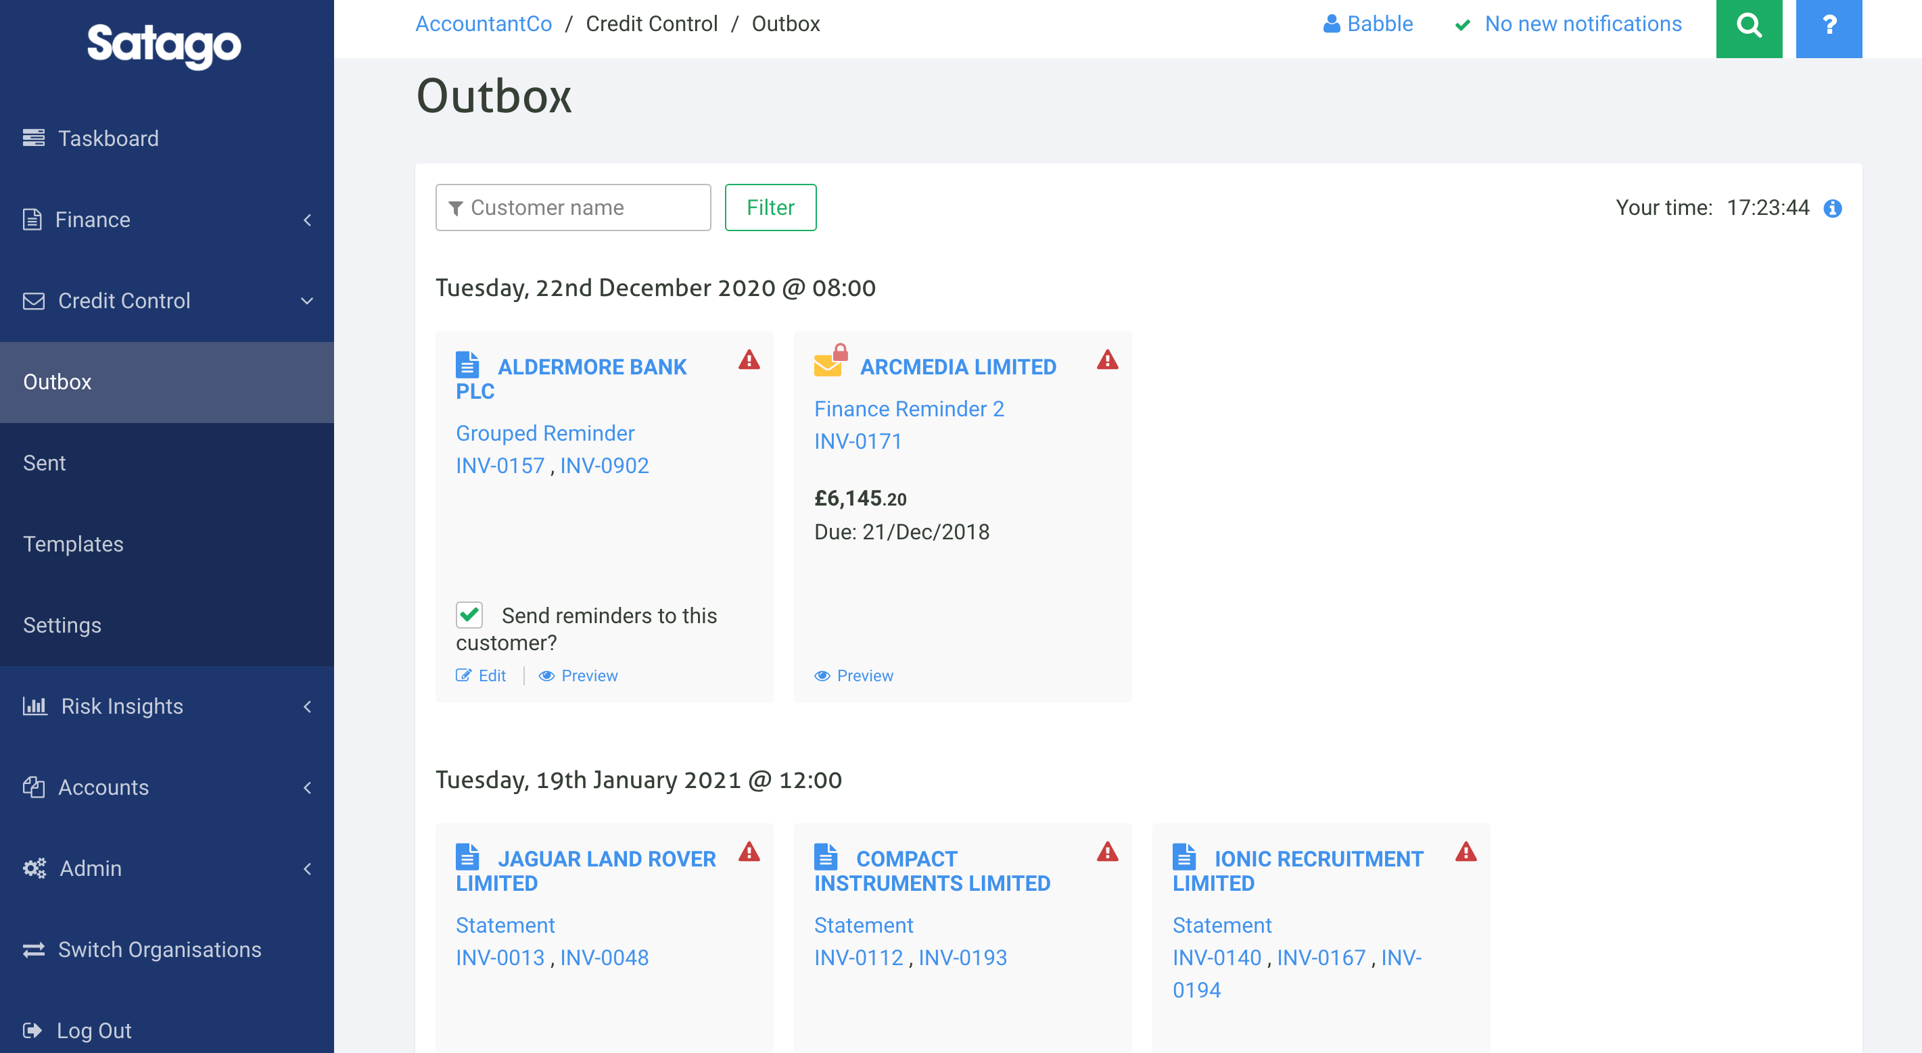The width and height of the screenshot is (1922, 1053).
Task: Click the warning triangle on ALDERMORE BANK PLC card
Action: click(x=749, y=361)
